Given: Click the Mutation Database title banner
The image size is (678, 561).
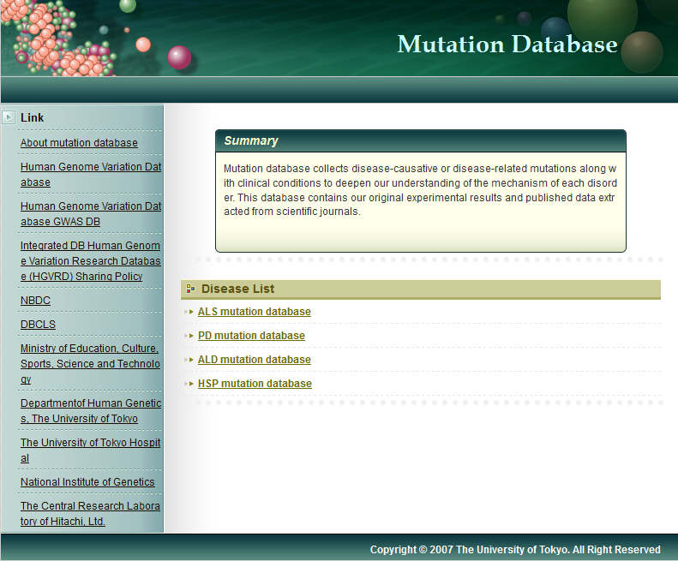Looking at the screenshot, I should (507, 45).
